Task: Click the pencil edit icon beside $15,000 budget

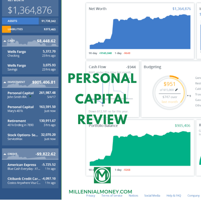Action: point(176,90)
